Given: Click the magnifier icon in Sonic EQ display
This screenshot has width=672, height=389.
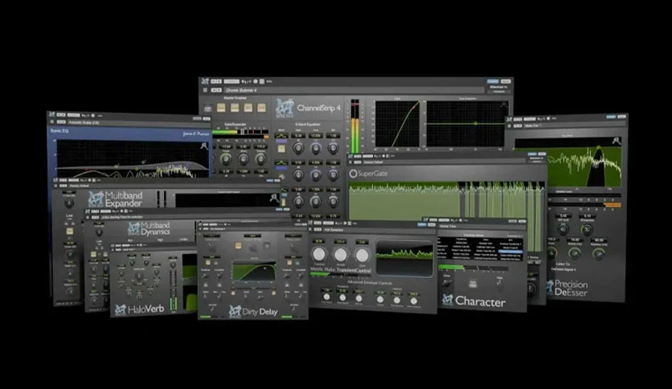Looking at the screenshot, I should coord(204,146).
